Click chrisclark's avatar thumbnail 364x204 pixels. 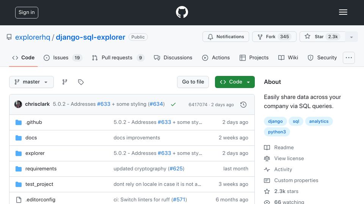[18, 104]
